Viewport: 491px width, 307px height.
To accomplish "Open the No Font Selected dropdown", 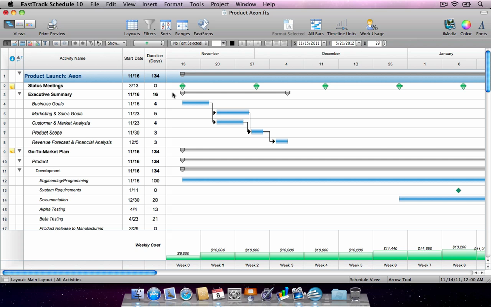I will pyautogui.click(x=189, y=43).
